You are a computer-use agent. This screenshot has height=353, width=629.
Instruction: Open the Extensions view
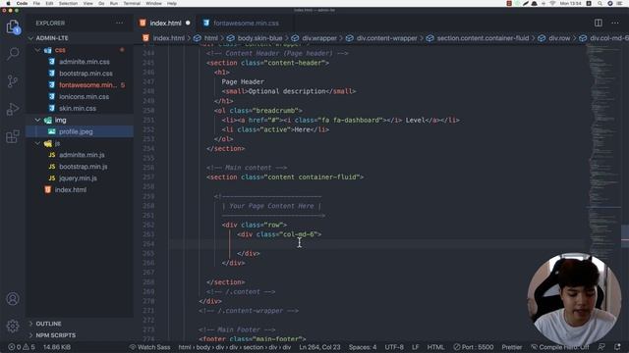tap(13, 136)
